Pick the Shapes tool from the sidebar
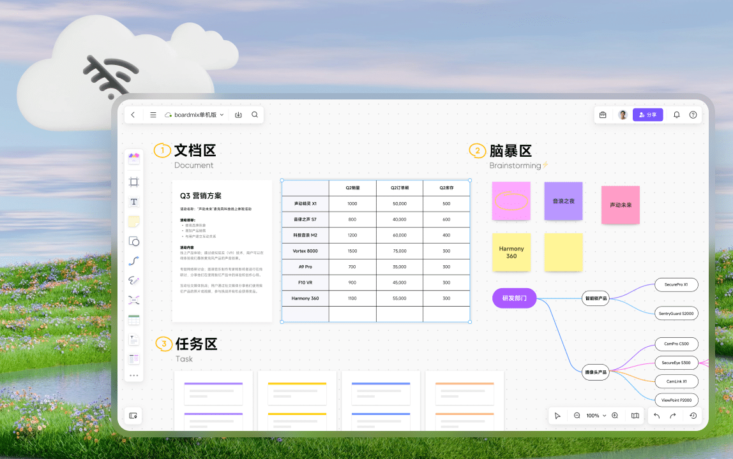Image resolution: width=733 pixels, height=459 pixels. [133, 241]
